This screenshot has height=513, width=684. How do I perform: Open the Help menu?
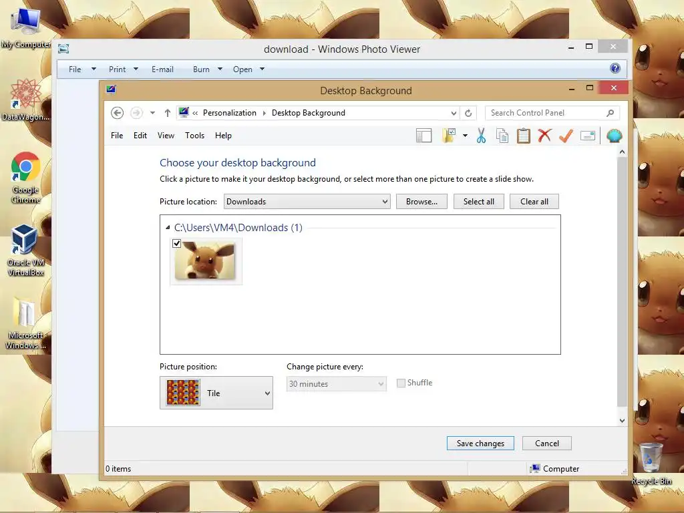223,136
